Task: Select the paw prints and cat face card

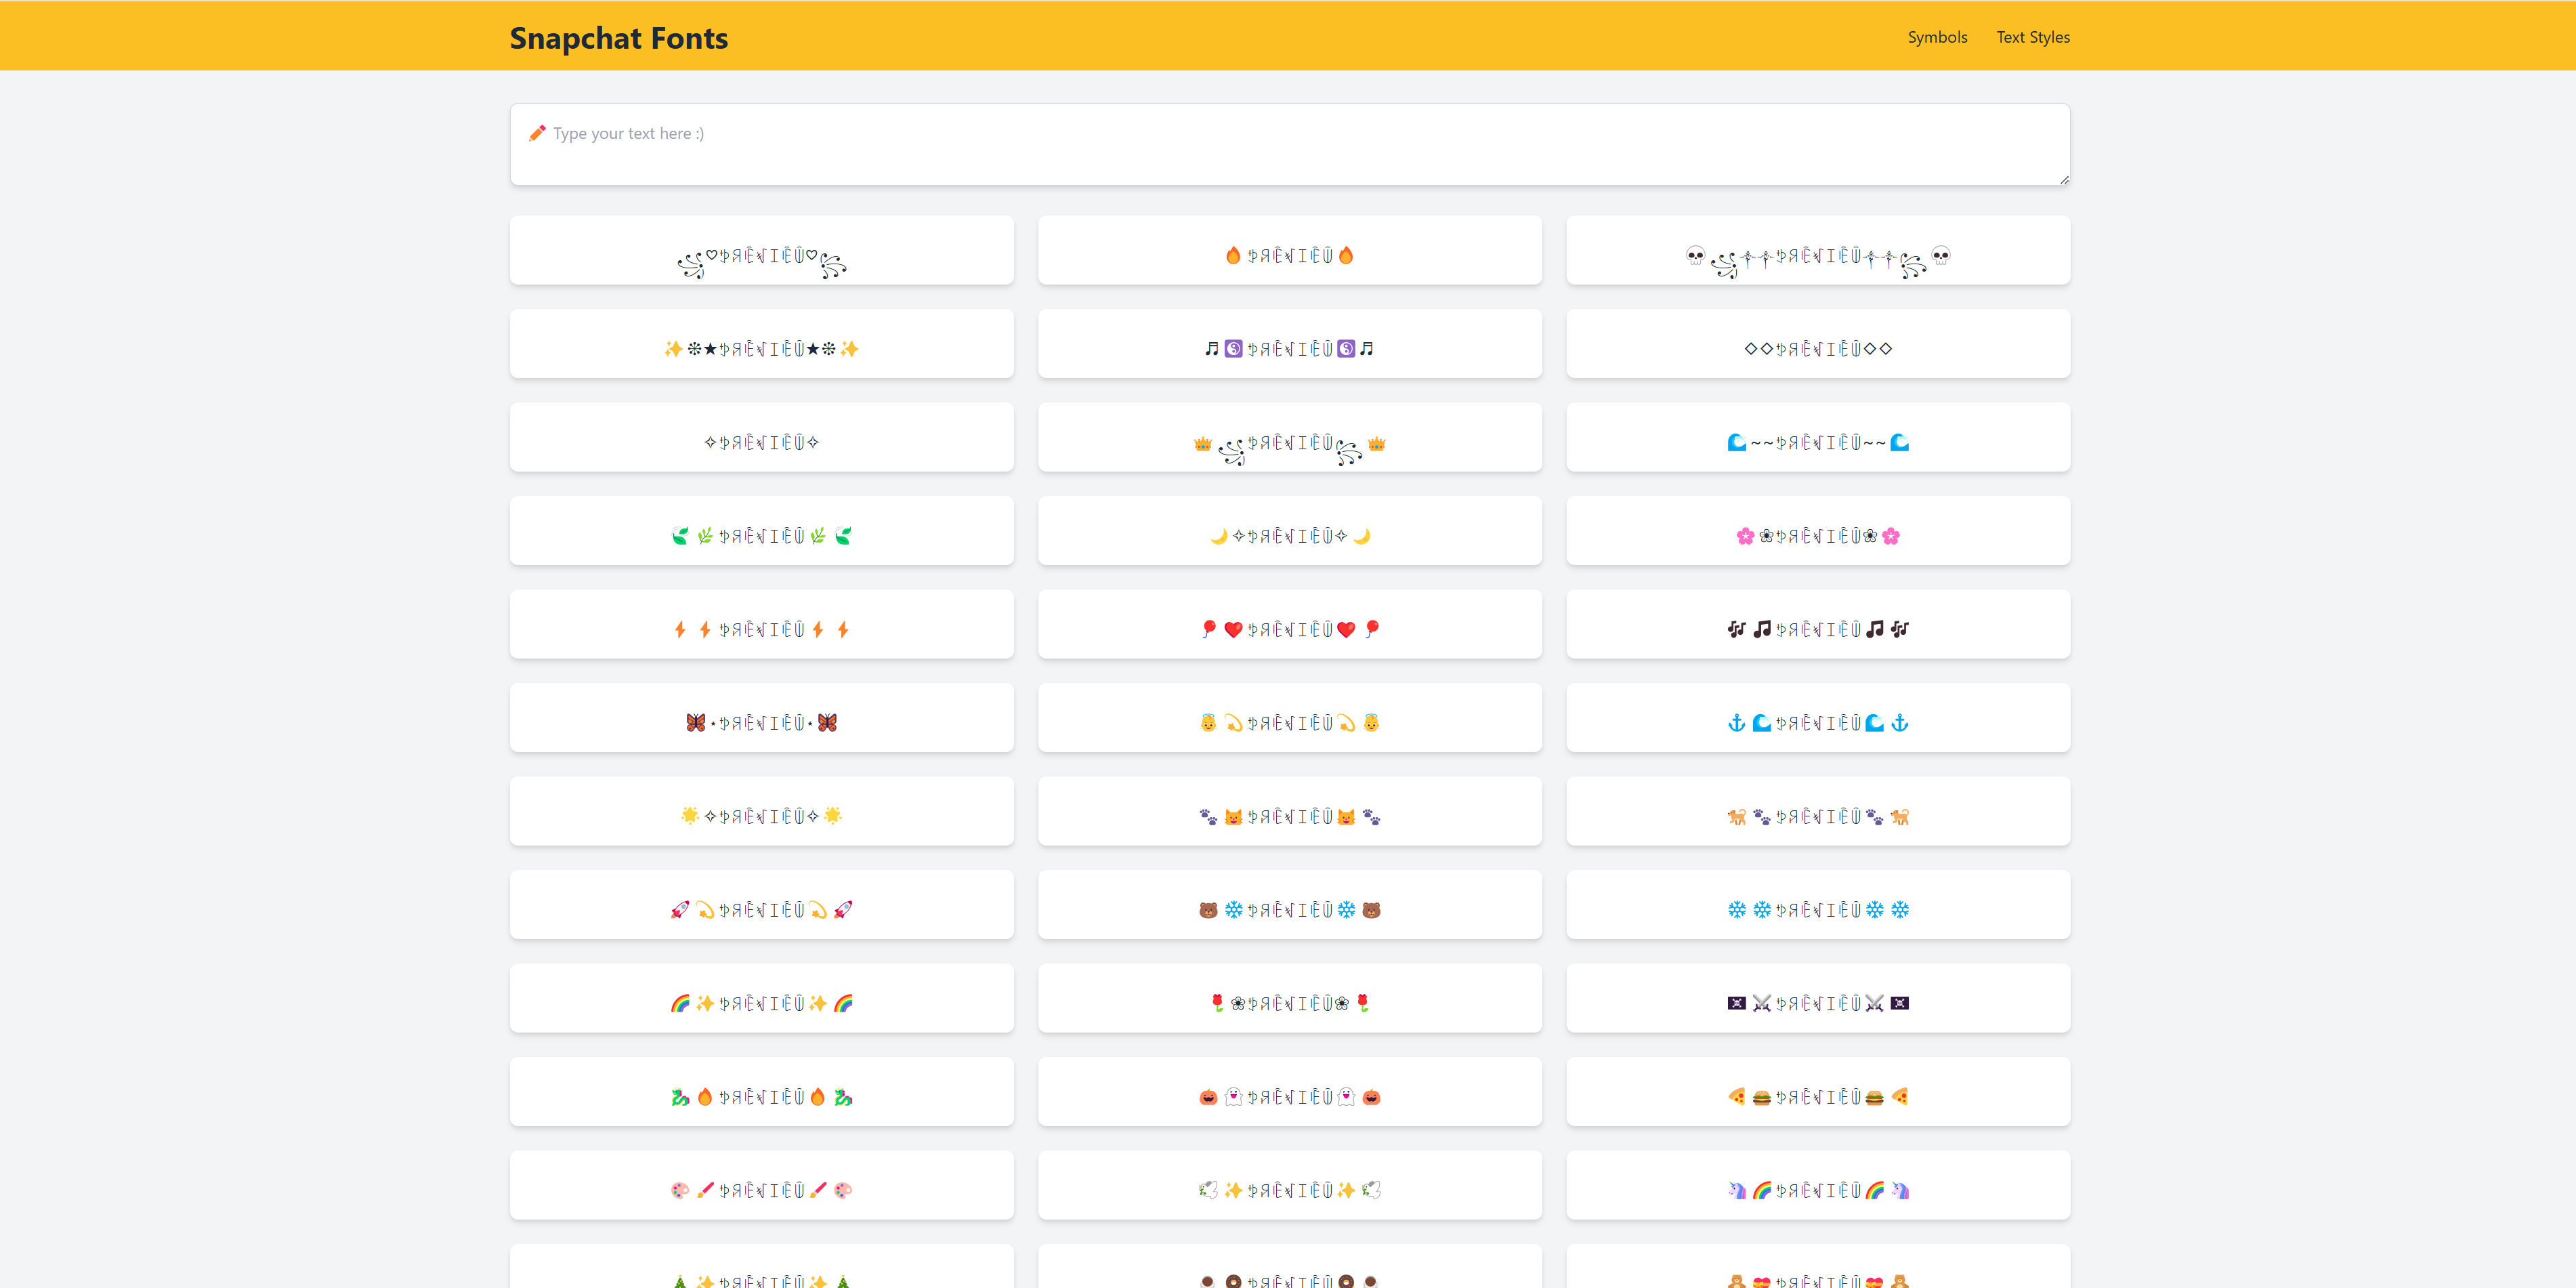Action: (1290, 811)
